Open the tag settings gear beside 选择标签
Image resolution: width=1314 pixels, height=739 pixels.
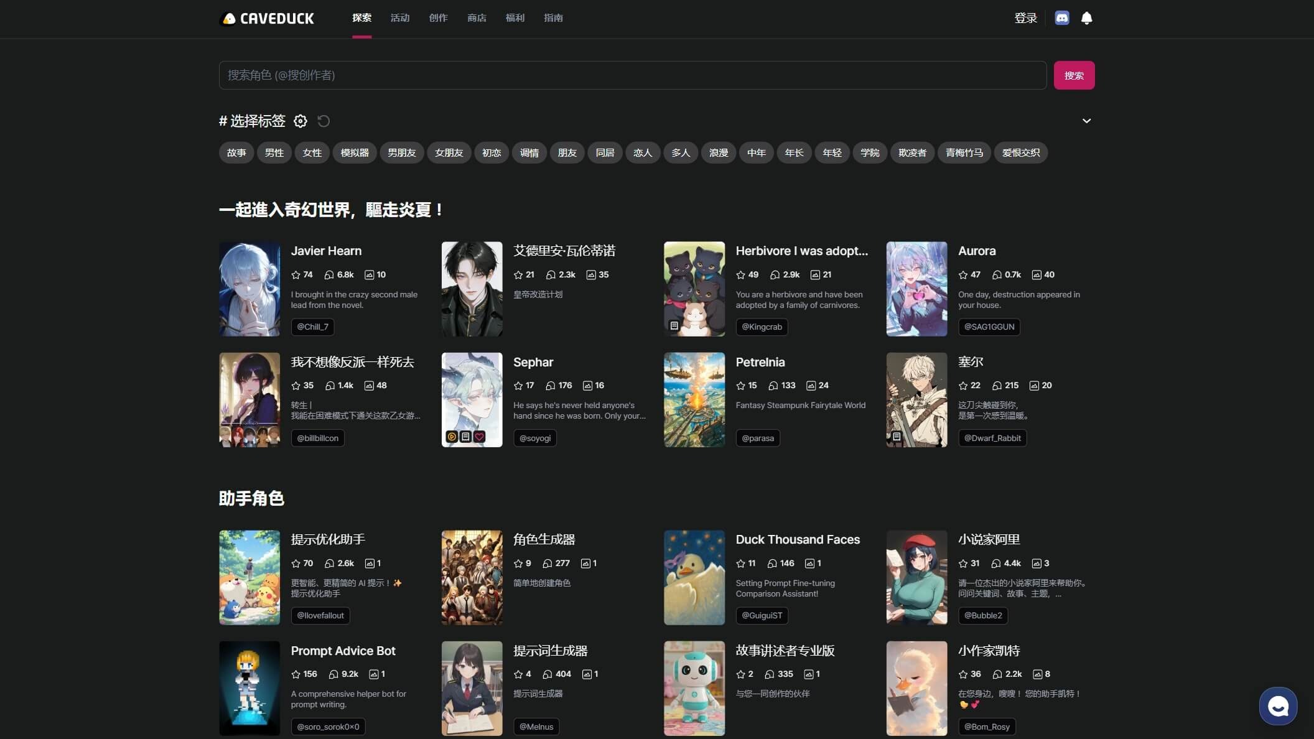coord(301,121)
